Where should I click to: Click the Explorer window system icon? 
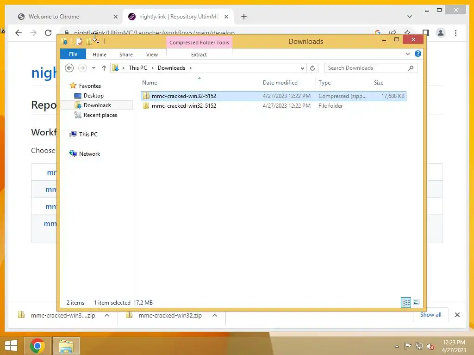pyautogui.click(x=64, y=41)
